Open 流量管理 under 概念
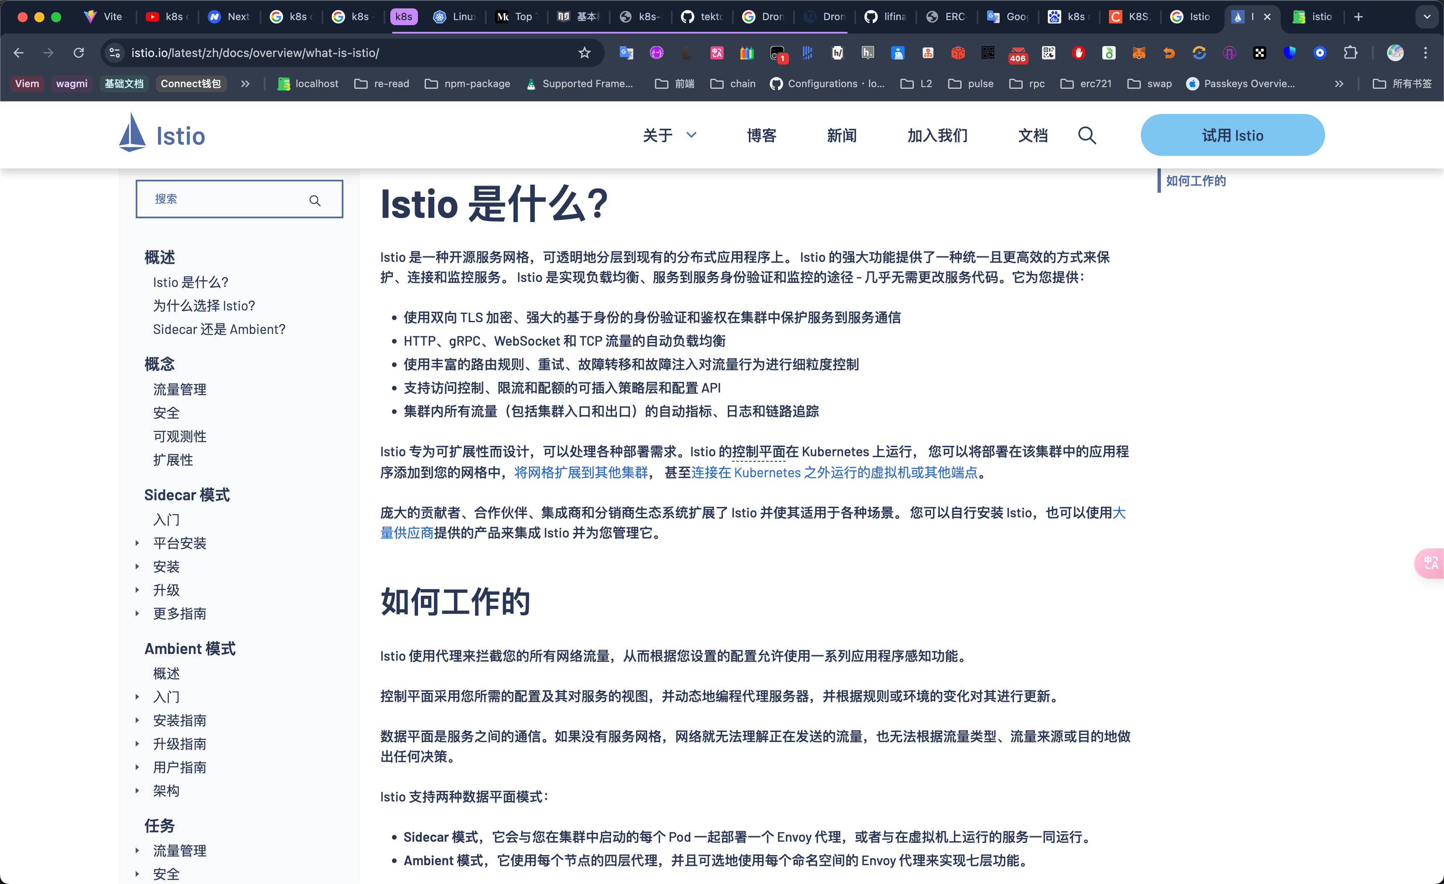Viewport: 1444px width, 884px height. 179,389
